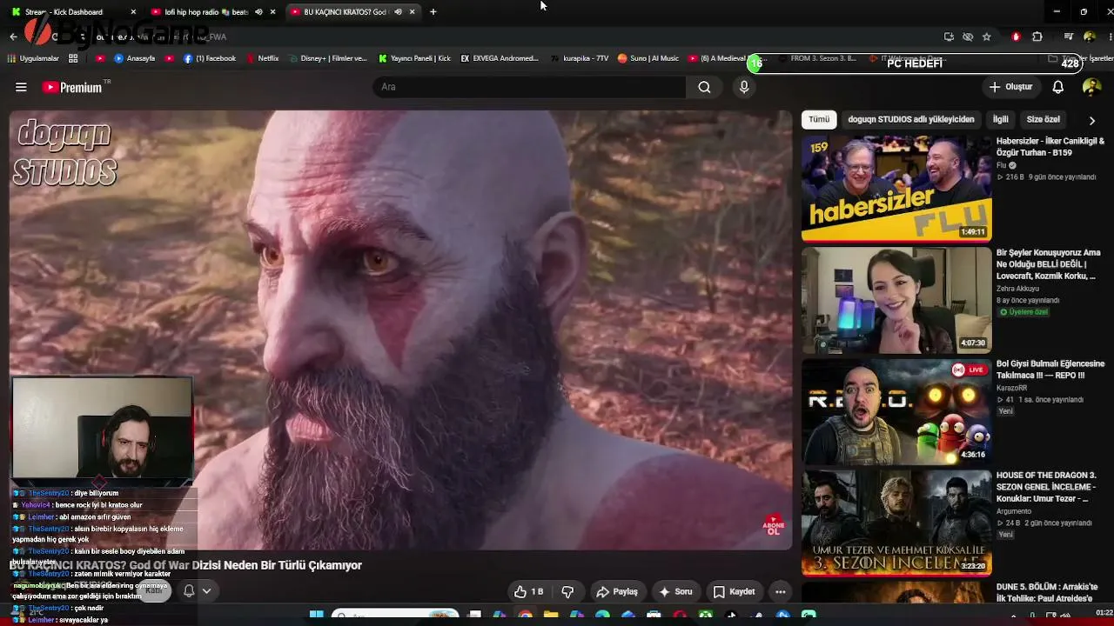This screenshot has height=626, width=1114.
Task: Open YouTube notifications bell
Action: 1058,87
